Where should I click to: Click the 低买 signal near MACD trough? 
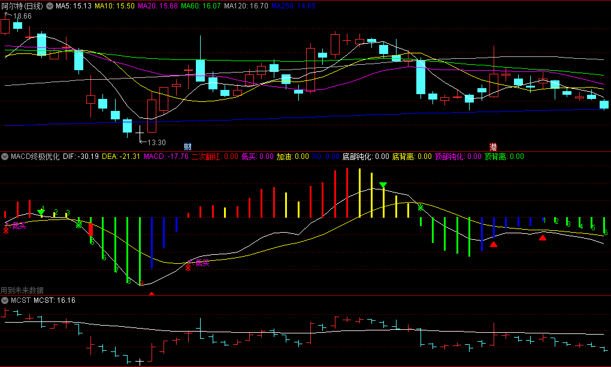point(202,263)
